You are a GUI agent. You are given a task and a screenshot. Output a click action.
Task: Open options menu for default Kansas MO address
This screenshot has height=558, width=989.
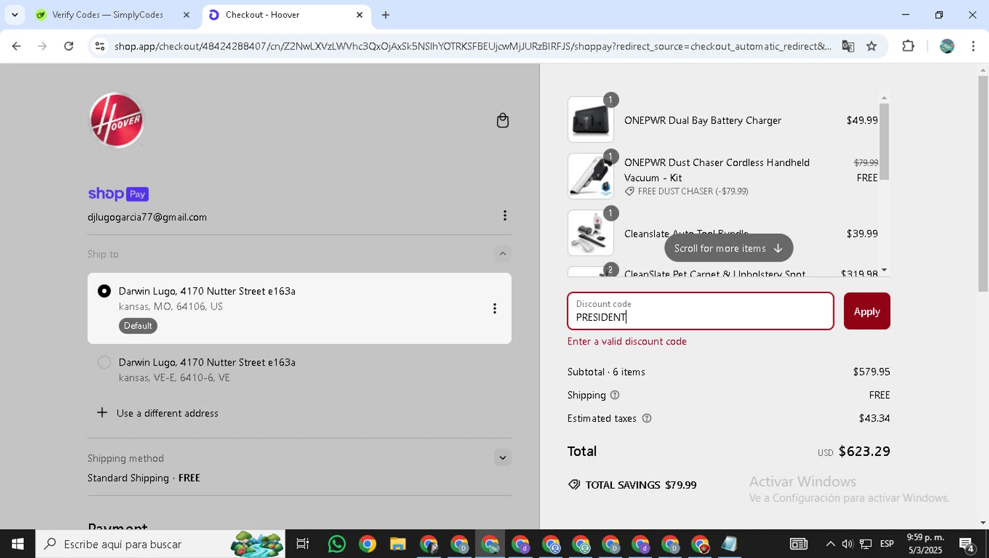(494, 308)
